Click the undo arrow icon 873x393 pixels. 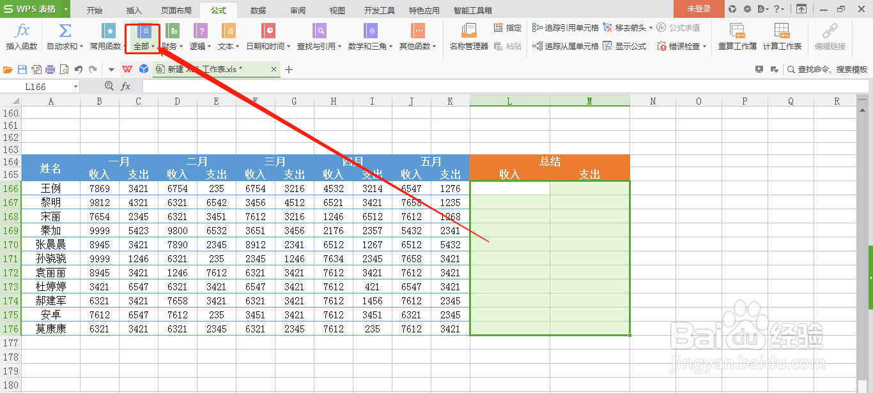(78, 70)
